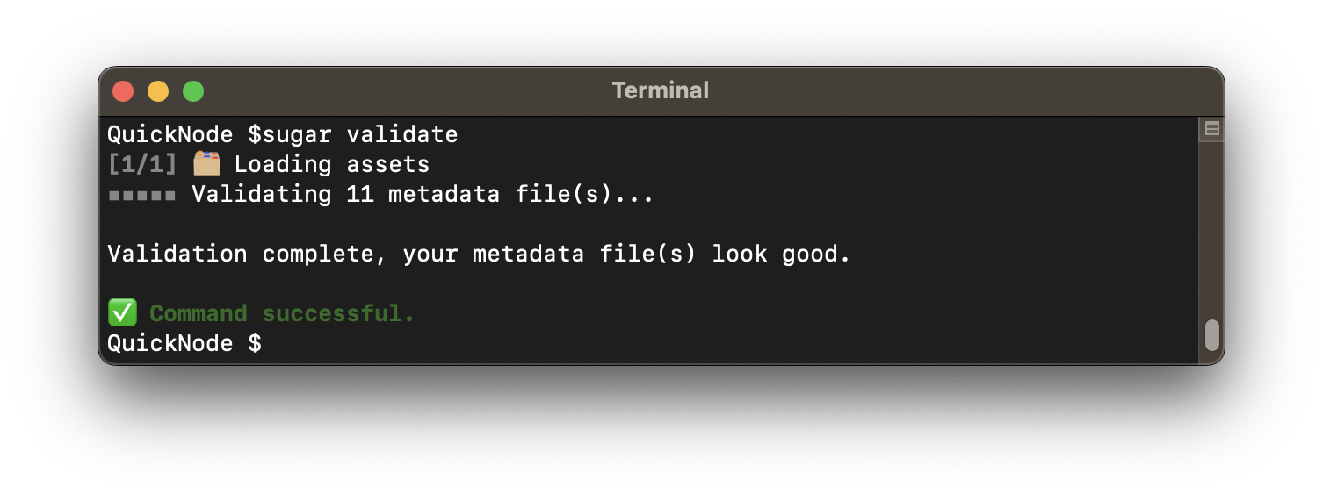1323x495 pixels.
Task: Click the first 'QuickNode $' prompt
Action: [x=184, y=134]
